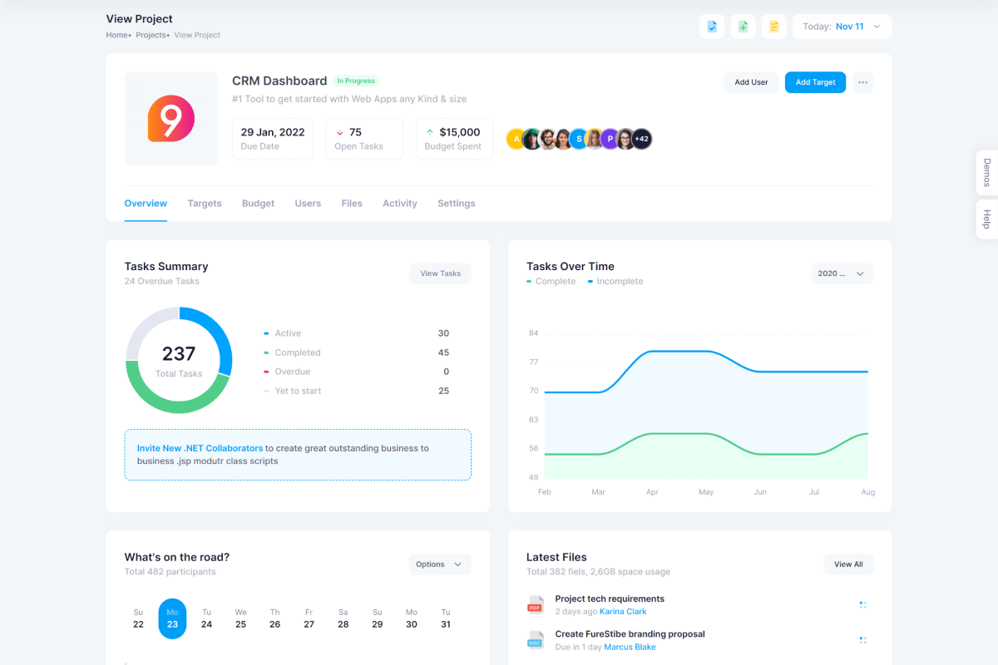The image size is (998, 665).
Task: Click the green add file icon
Action: (x=743, y=27)
